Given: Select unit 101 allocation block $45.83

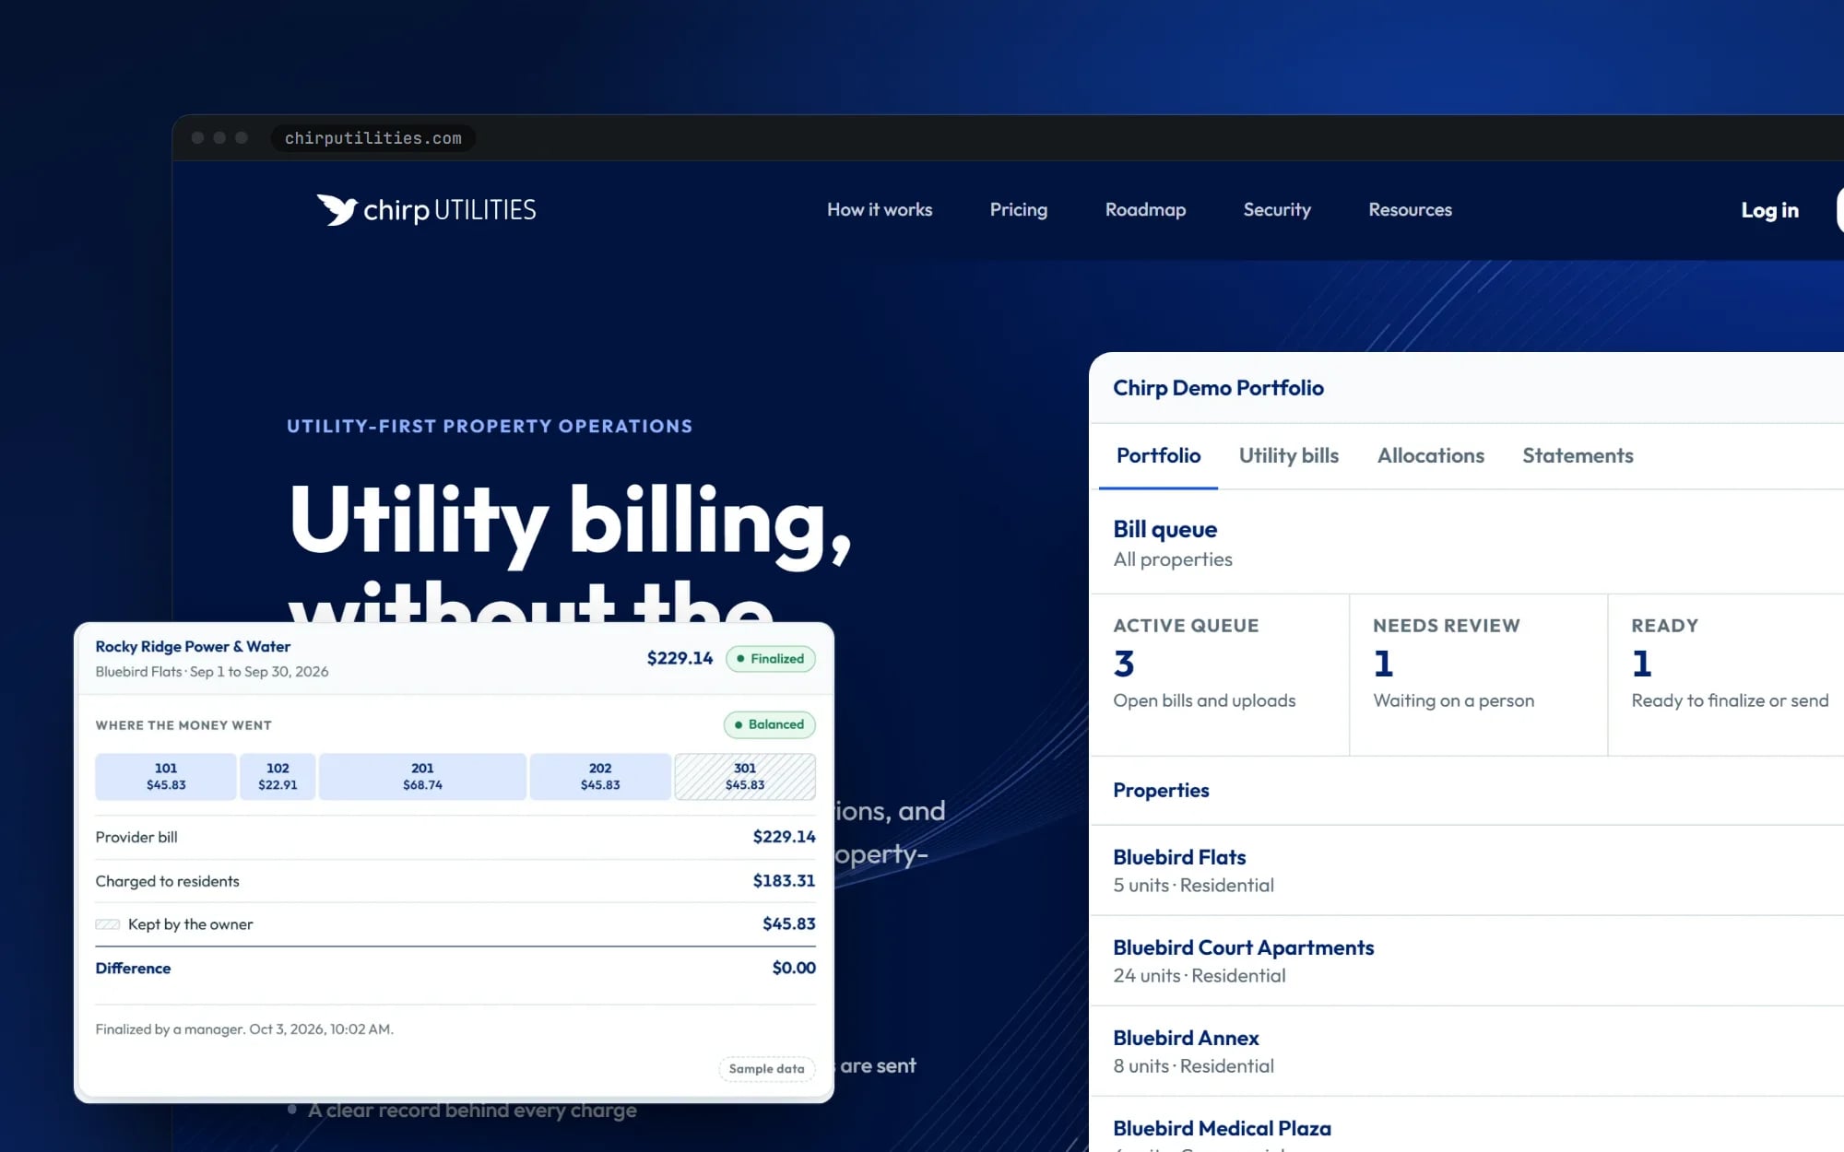Looking at the screenshot, I should pos(166,776).
